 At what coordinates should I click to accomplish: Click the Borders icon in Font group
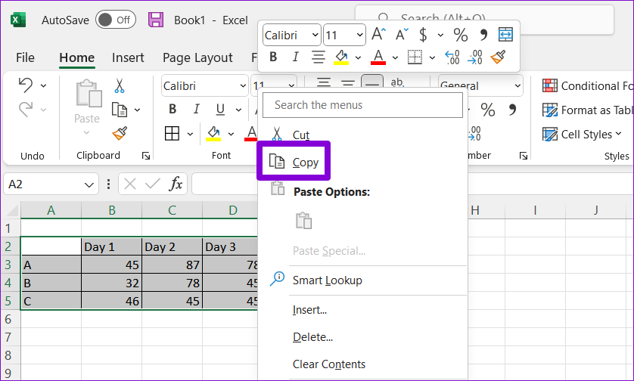[172, 134]
